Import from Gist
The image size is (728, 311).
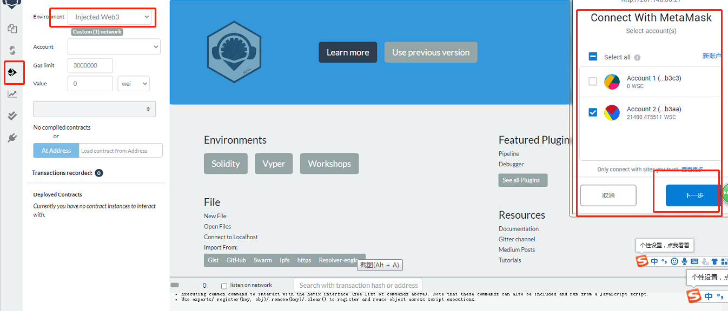coord(214,260)
